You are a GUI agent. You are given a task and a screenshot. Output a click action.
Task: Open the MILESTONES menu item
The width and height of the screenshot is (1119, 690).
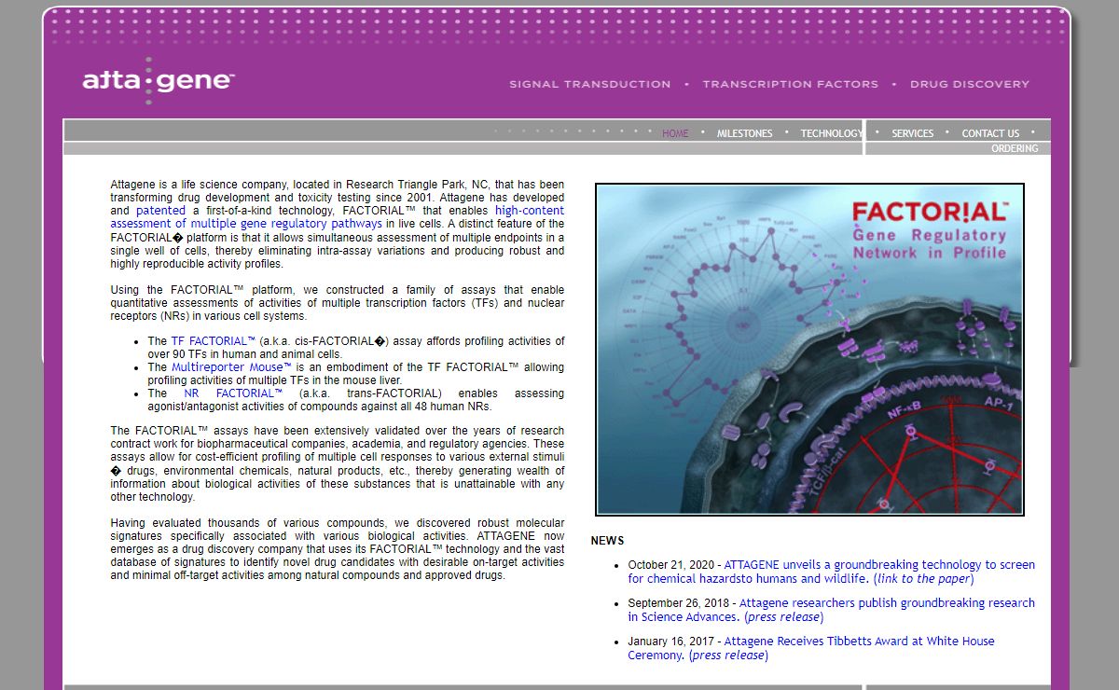pyautogui.click(x=744, y=133)
